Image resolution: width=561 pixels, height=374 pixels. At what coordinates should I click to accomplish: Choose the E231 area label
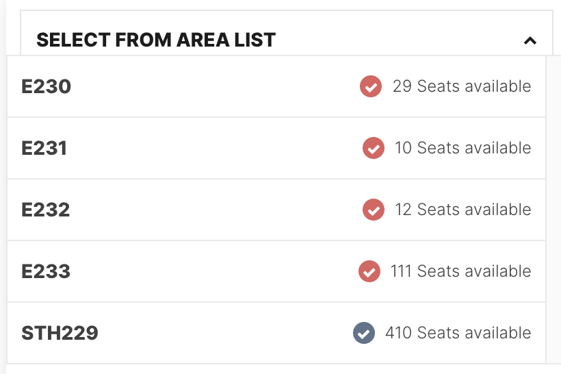[x=44, y=149]
